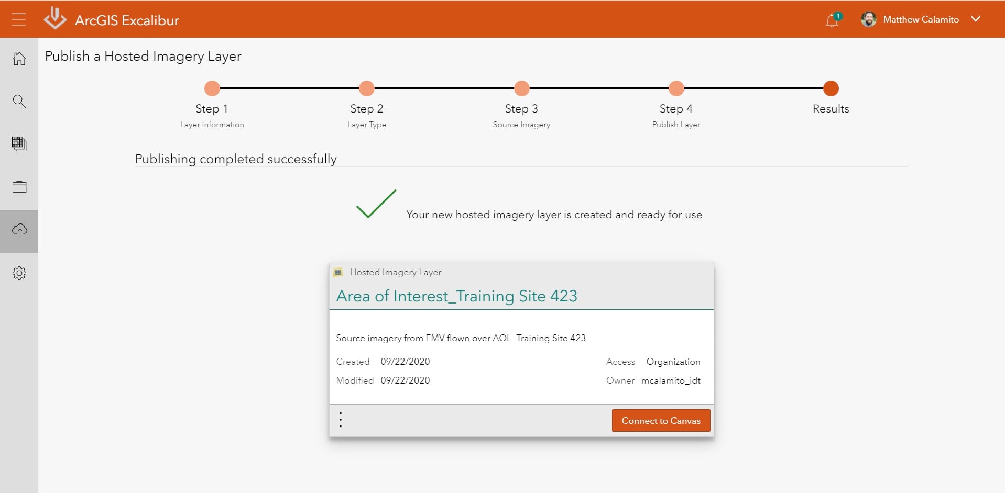Click the green success checkmark

click(376, 204)
